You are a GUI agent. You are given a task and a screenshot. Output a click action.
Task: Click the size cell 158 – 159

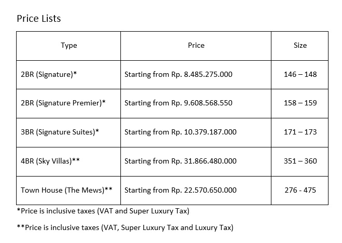300,103
